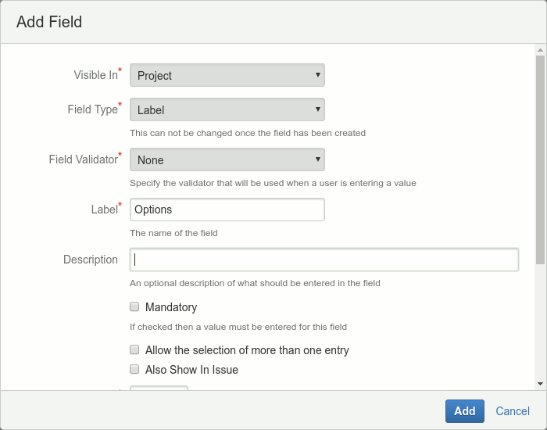
Task: Click the "Description" field label
Action: click(91, 260)
